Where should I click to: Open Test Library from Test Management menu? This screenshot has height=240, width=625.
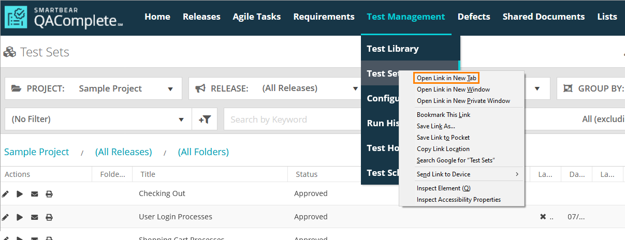tap(393, 49)
